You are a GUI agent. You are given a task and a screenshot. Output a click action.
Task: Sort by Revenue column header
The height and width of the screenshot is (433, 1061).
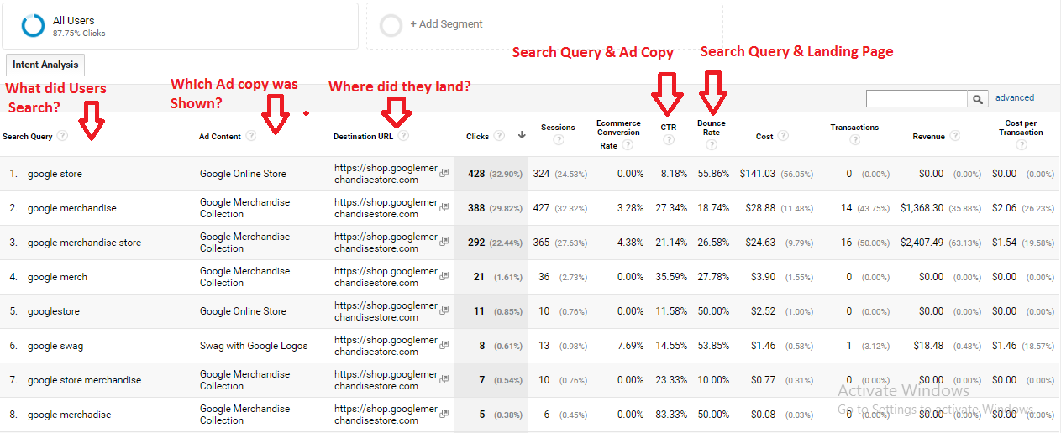[x=928, y=136]
